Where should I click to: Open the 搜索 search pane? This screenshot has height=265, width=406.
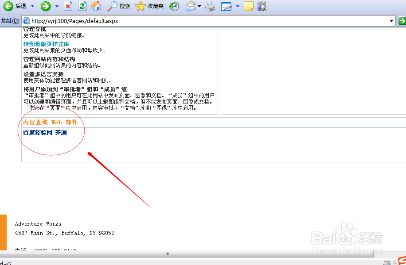[x=119, y=6]
